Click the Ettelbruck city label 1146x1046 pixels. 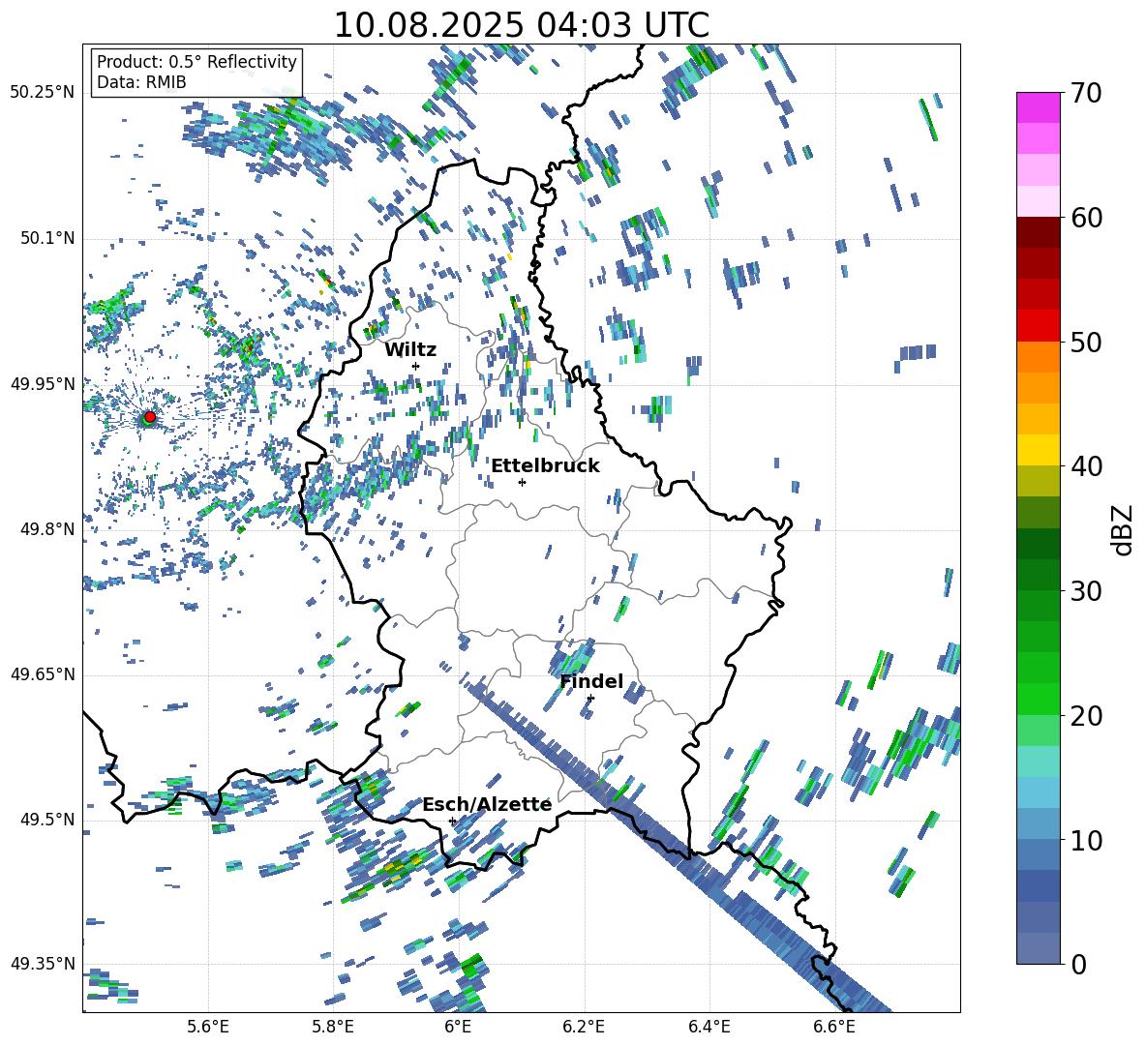tap(545, 466)
